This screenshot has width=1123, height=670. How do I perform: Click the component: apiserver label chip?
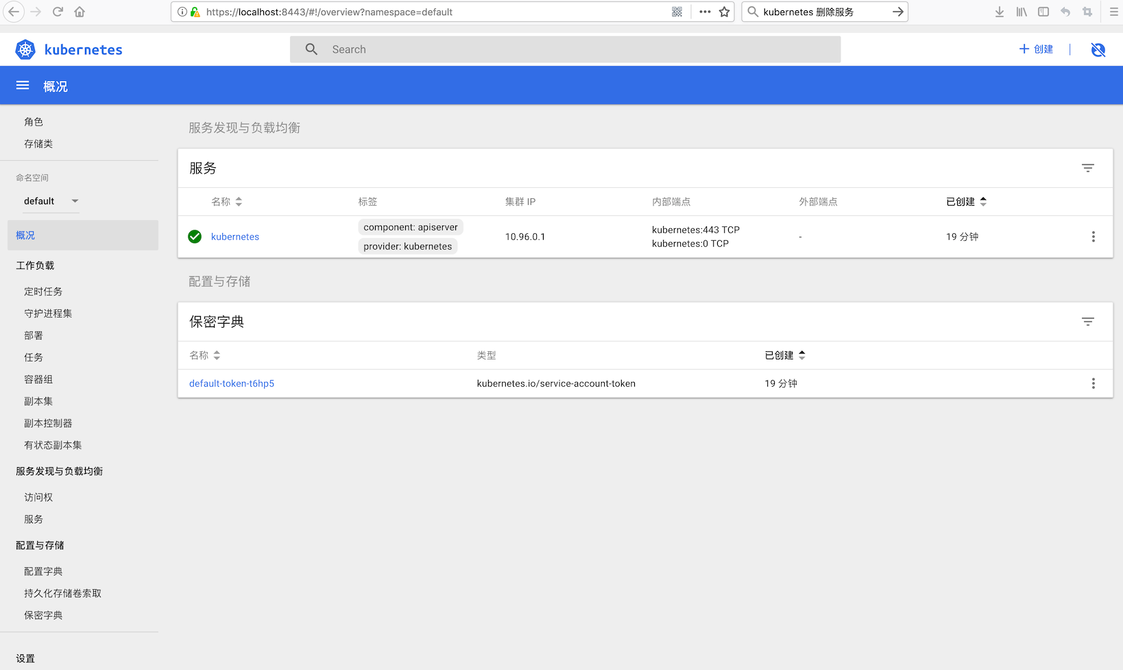411,227
